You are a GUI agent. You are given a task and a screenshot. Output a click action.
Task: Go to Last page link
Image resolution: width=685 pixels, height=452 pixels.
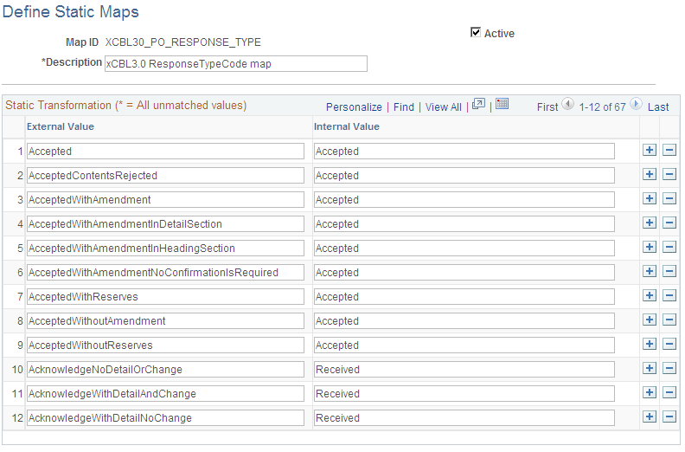tap(658, 107)
